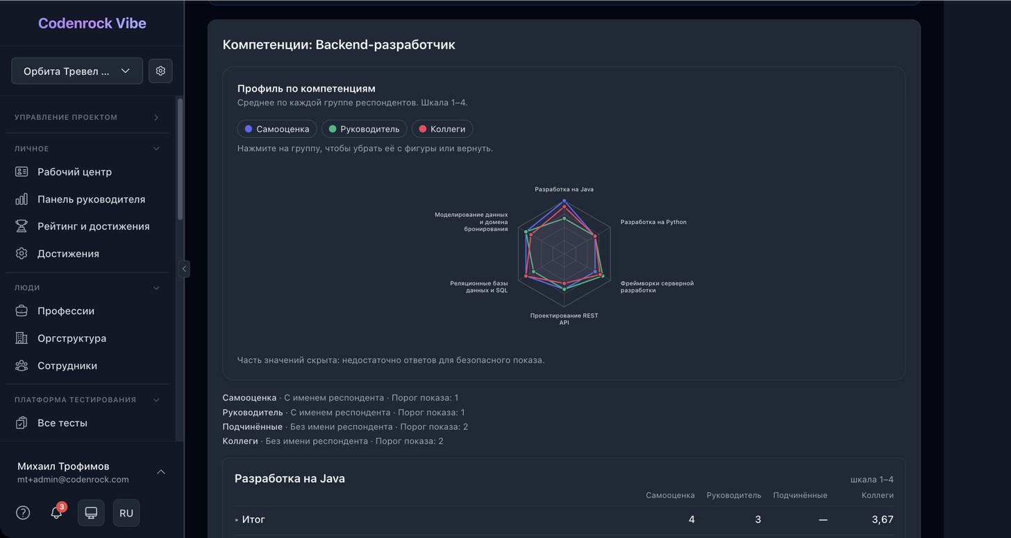Viewport: 1011px width, 538px height.
Task: Click the Профессии briefcase icon
Action: click(22, 311)
